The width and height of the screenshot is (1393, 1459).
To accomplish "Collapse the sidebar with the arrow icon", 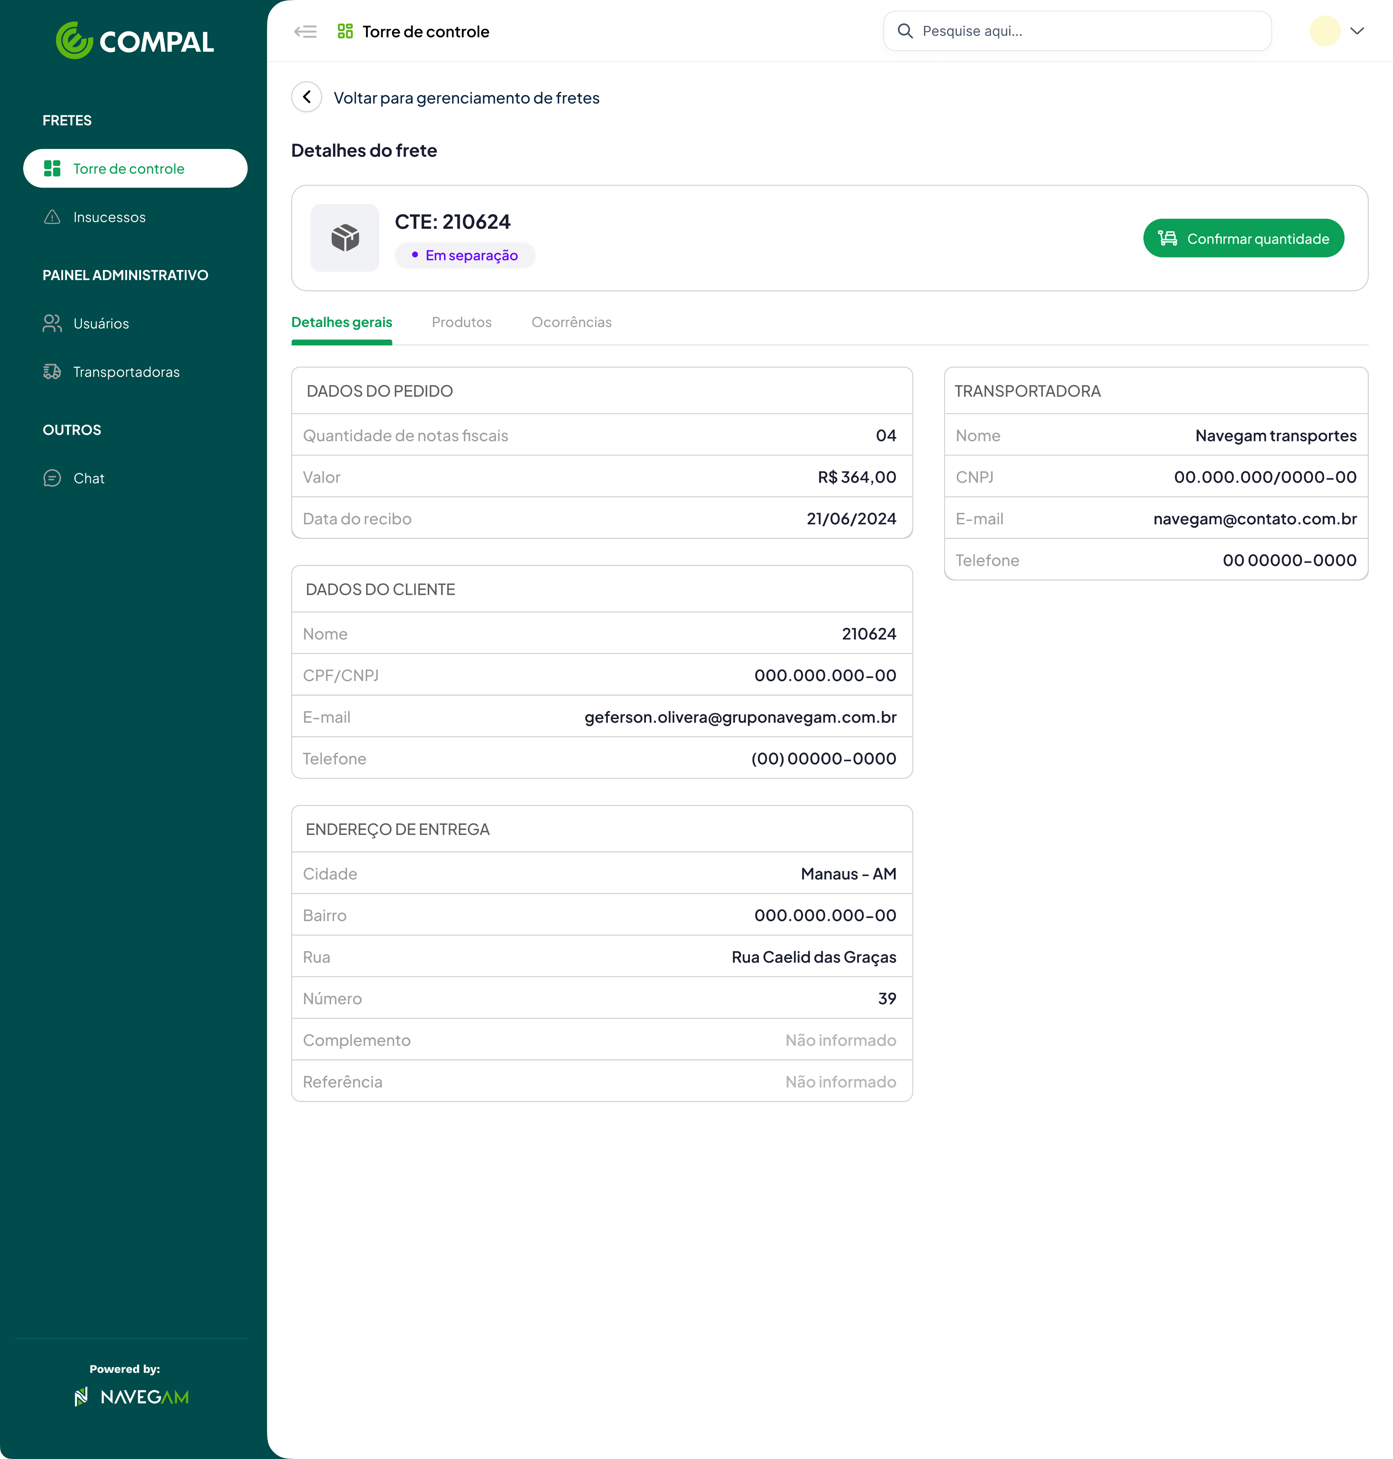I will (305, 31).
